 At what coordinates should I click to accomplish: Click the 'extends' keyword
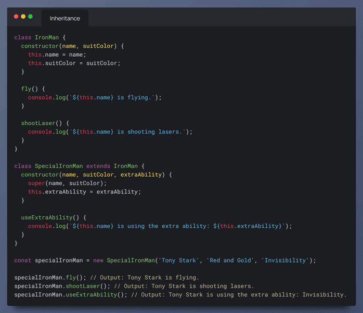[x=98, y=166]
